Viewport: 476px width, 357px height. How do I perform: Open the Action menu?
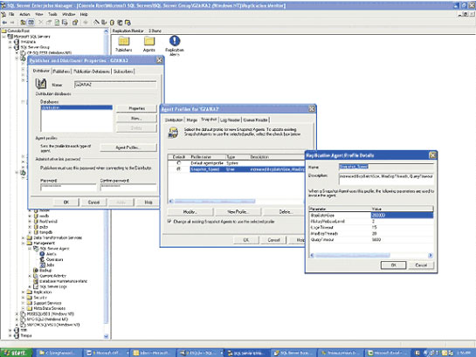tap(24, 14)
